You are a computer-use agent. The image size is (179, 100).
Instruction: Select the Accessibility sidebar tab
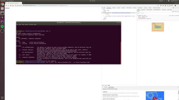coord(169,10)
